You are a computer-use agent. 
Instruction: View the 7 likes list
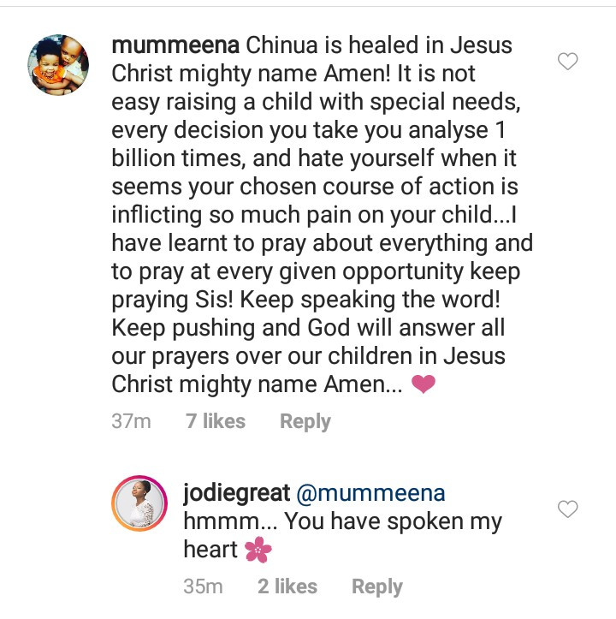[216, 421]
